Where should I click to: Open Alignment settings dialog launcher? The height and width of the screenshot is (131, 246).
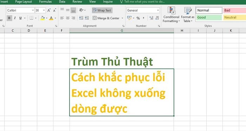click(123, 26)
